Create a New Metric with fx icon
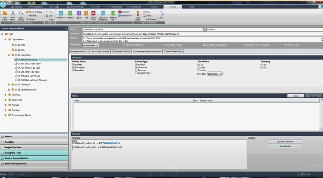Screen dimensions: 323x178 pos(13,14)
